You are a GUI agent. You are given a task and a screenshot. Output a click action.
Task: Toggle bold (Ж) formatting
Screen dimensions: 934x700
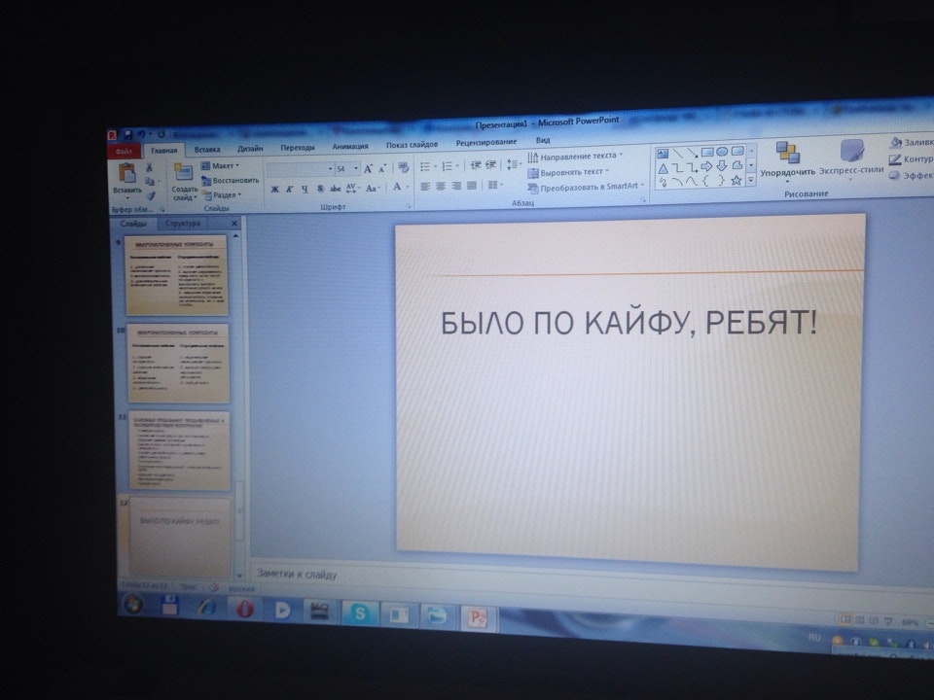coord(274,188)
